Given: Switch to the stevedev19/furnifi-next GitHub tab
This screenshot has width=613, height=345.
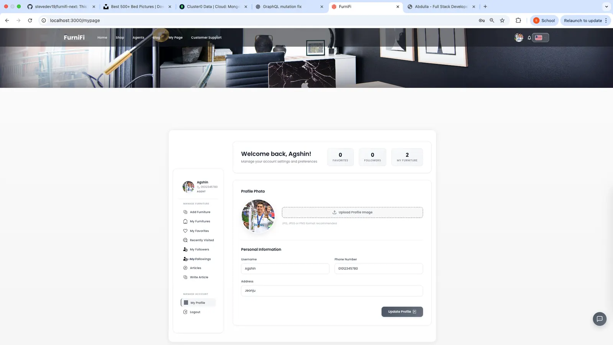Looking at the screenshot, I should [x=61, y=7].
